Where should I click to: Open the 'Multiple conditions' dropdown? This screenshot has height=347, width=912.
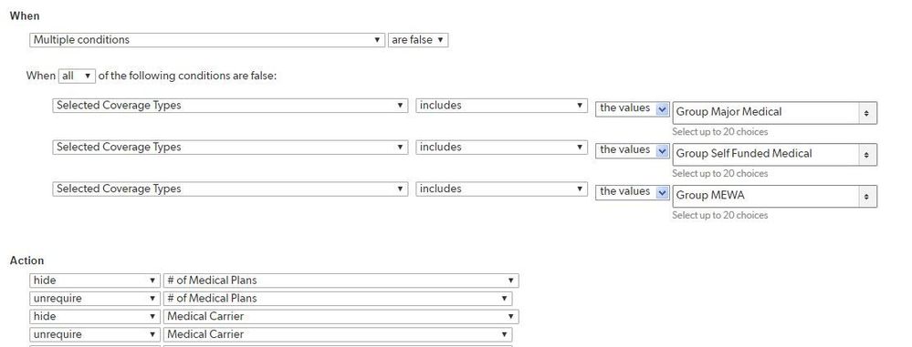(207, 40)
